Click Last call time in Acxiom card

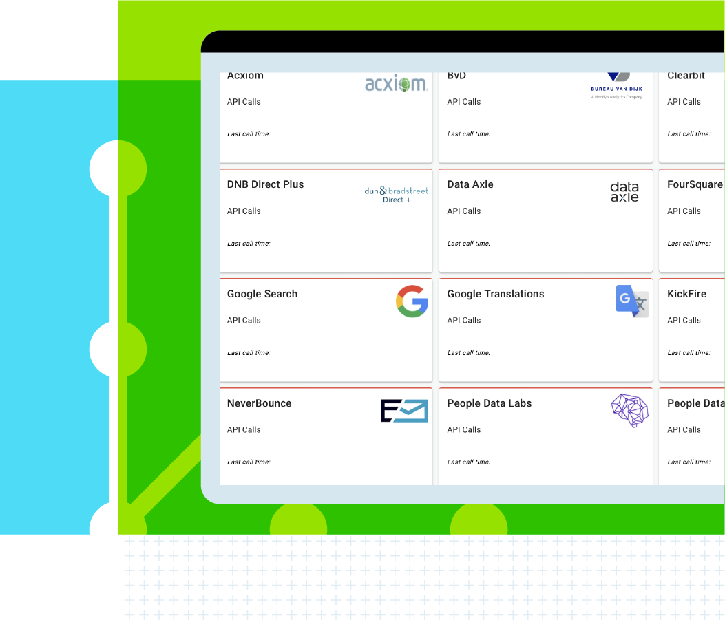tap(249, 134)
